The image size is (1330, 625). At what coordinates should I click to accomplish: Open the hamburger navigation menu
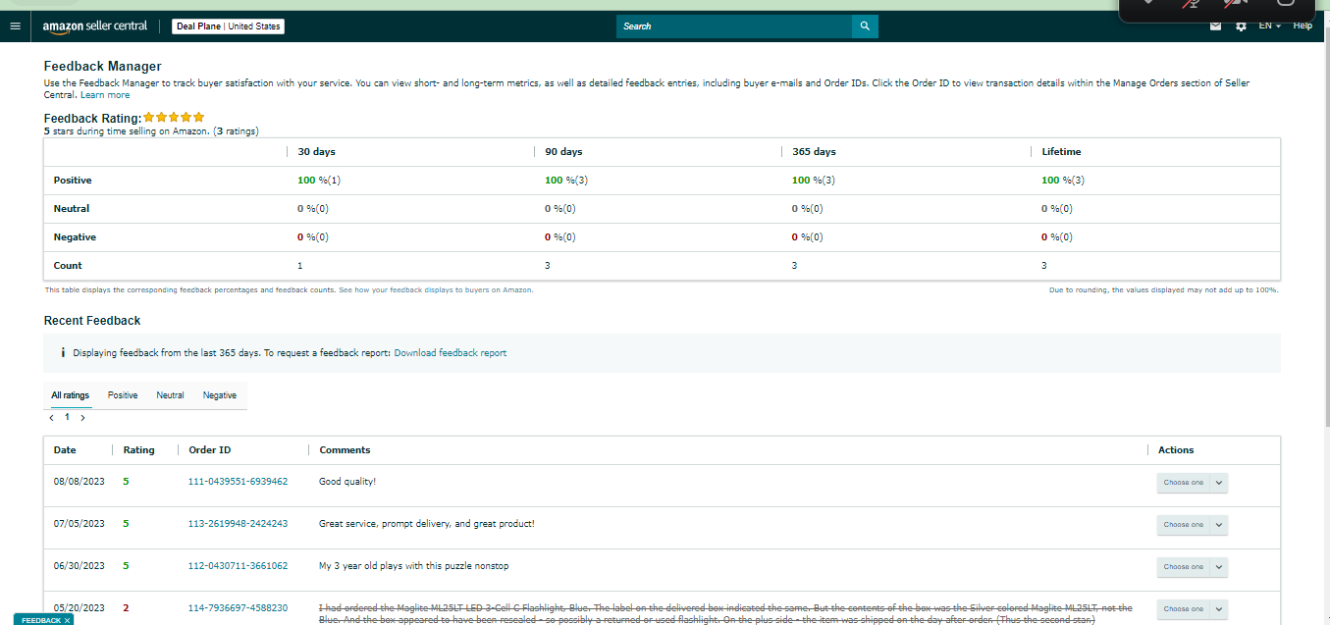tap(15, 26)
